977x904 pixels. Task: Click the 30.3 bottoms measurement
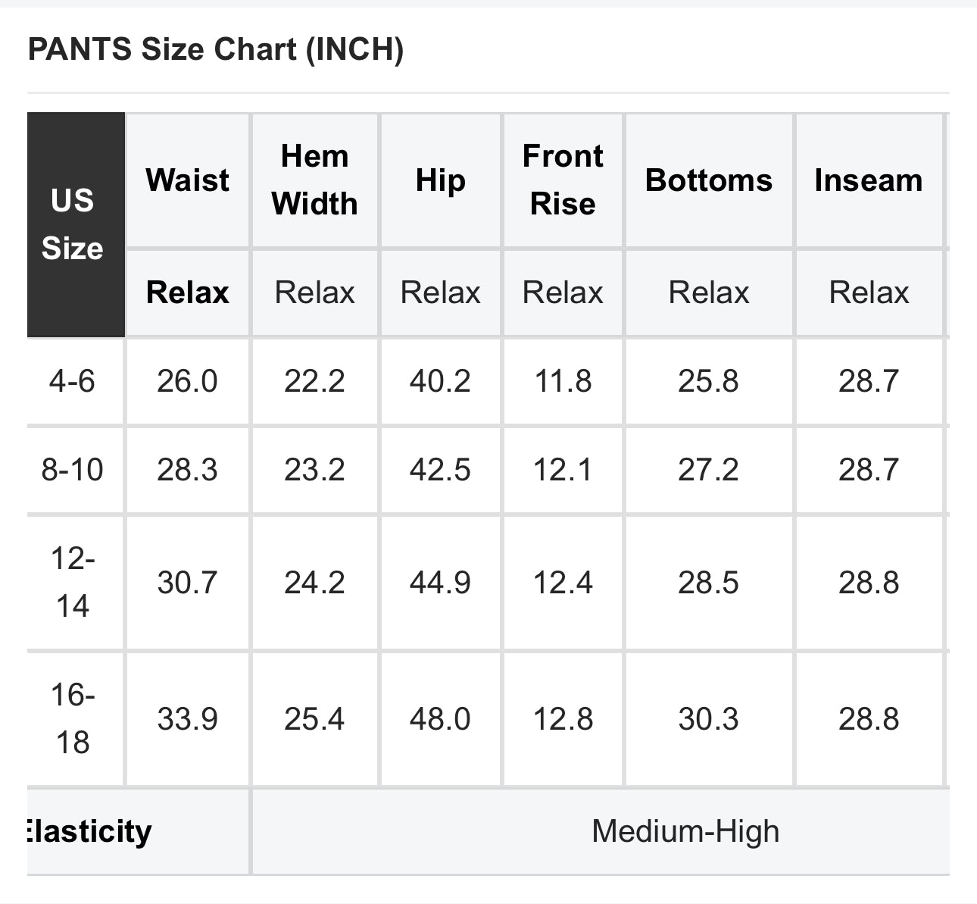click(708, 718)
